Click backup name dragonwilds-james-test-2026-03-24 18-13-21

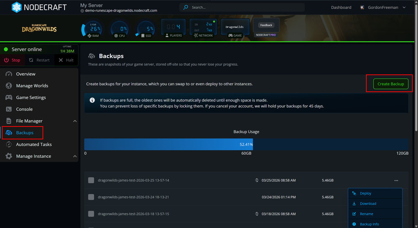pyautogui.click(x=133, y=197)
